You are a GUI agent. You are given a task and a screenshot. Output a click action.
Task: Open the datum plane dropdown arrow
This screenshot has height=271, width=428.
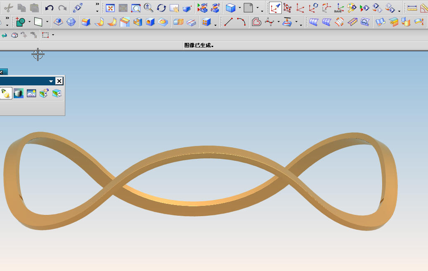tap(47, 21)
